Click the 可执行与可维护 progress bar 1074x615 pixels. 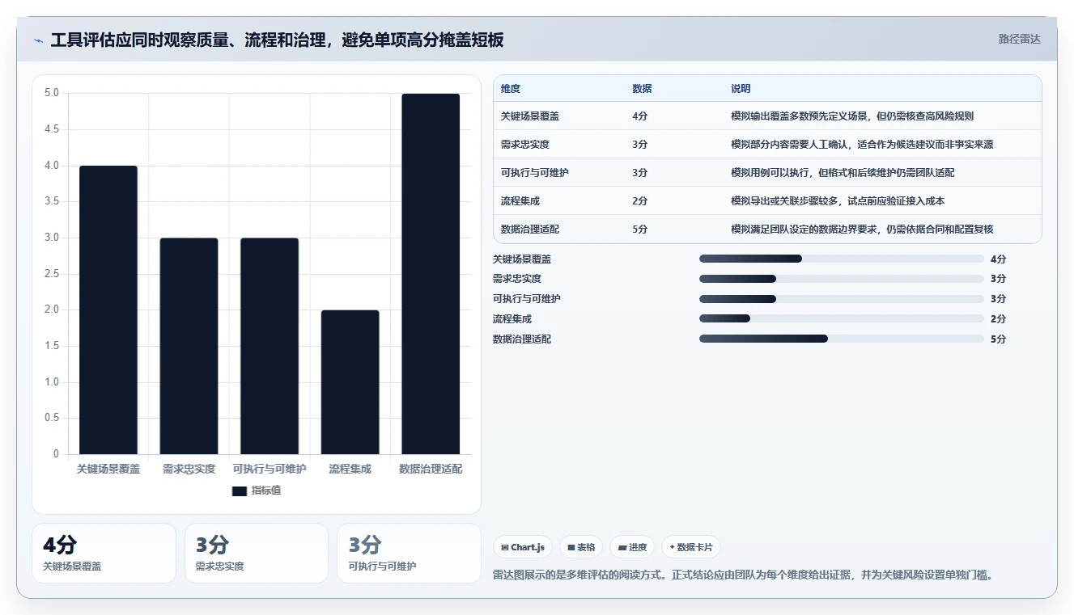click(x=842, y=299)
